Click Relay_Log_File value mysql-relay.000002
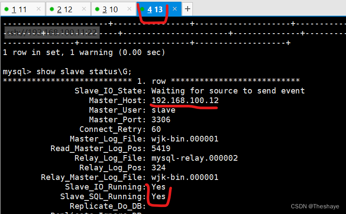The height and width of the screenshot is (214, 346). pyautogui.click(x=195, y=158)
